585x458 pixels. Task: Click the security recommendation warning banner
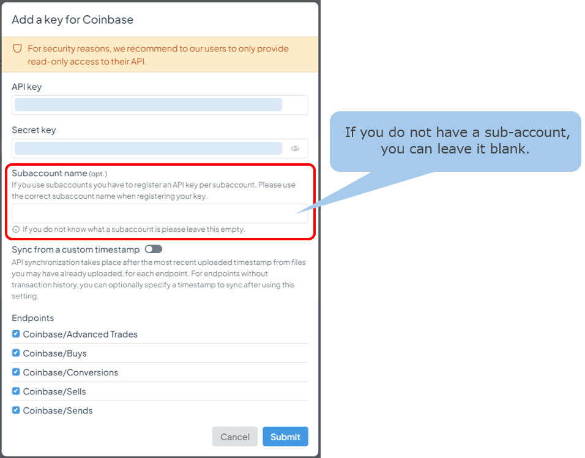click(x=160, y=54)
